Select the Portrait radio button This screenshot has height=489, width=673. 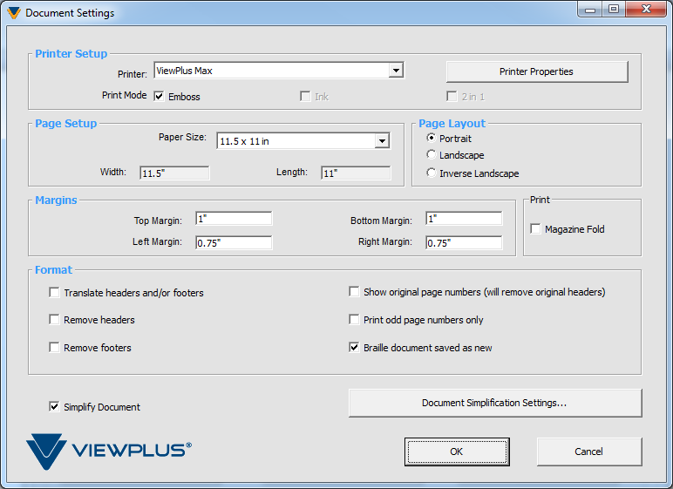[x=432, y=139]
